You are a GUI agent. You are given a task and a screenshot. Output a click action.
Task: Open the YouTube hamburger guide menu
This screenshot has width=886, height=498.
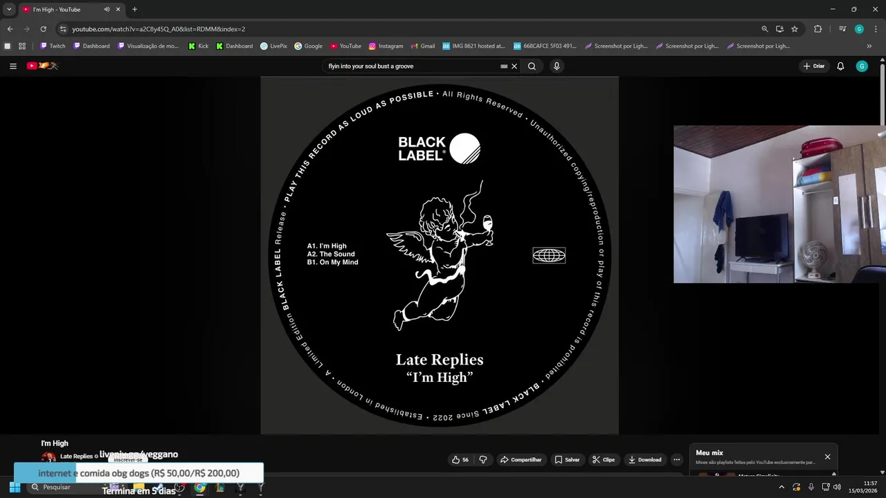(12, 66)
